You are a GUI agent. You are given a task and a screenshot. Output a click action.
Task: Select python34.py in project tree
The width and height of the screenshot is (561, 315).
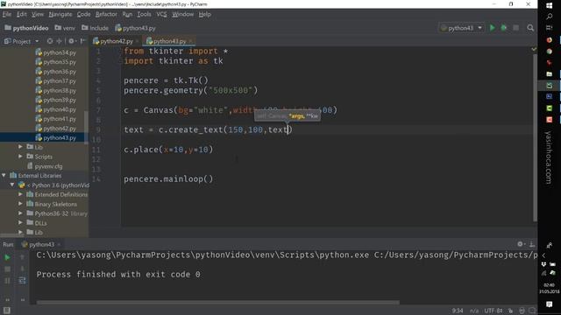click(x=60, y=52)
